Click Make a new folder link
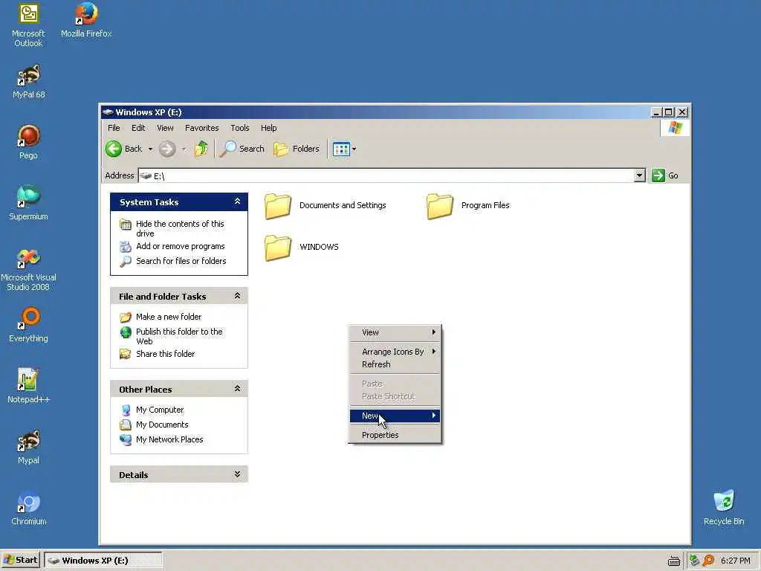761x571 pixels. pos(169,317)
